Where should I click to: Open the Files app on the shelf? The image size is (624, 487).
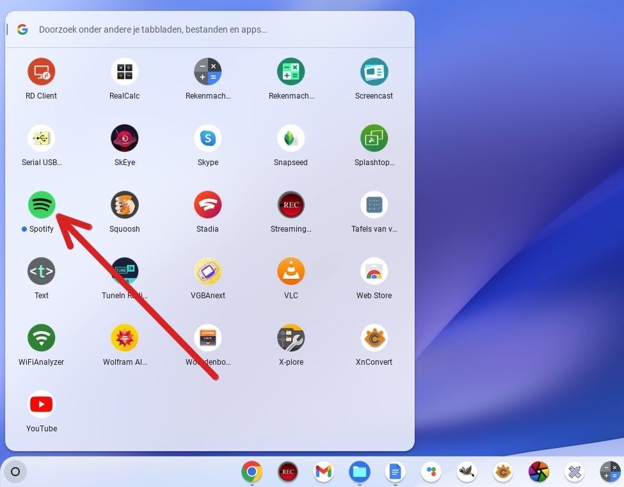pos(359,472)
